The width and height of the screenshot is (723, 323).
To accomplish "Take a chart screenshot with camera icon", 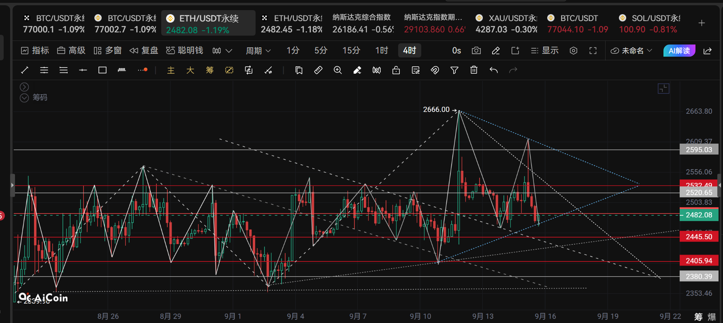I will click(476, 51).
